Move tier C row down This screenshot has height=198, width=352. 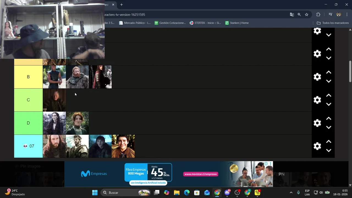[329, 104]
